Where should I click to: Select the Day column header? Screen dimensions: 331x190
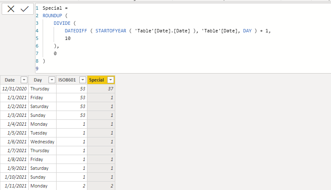(x=38, y=80)
